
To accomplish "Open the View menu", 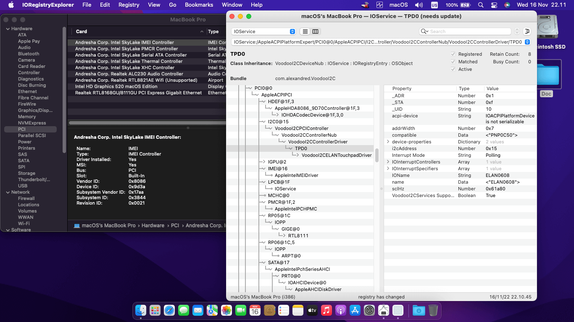I will click(154, 5).
